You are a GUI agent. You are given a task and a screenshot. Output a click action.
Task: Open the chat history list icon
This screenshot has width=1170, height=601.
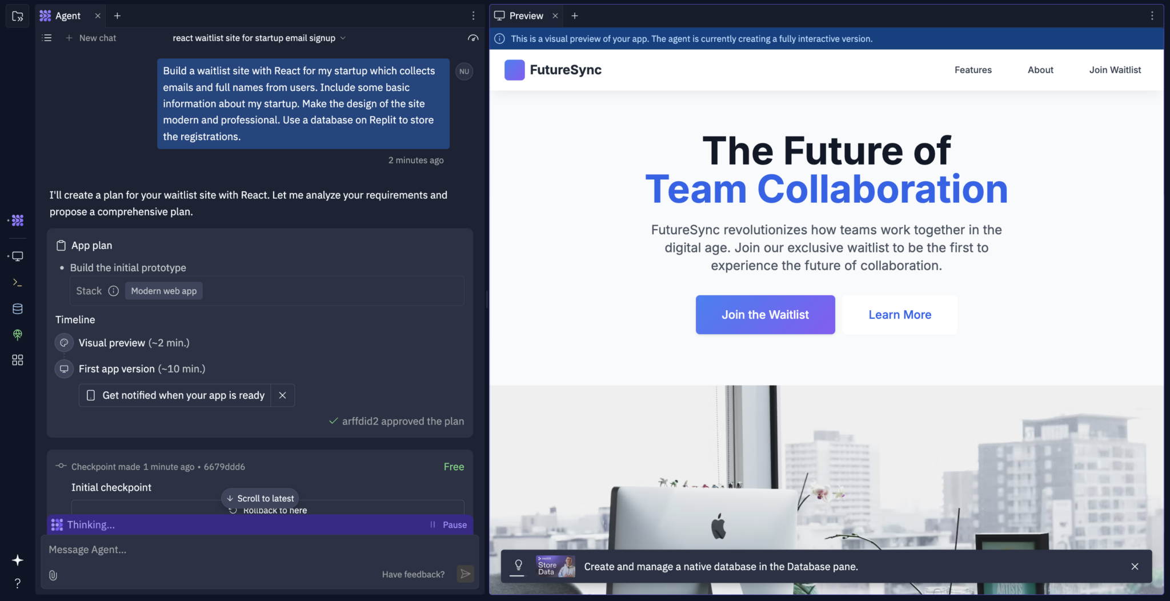point(47,38)
